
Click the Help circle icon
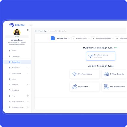coord(10,96)
